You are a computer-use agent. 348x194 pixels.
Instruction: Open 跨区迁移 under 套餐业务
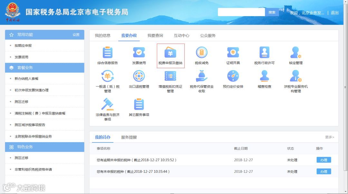click(21, 102)
